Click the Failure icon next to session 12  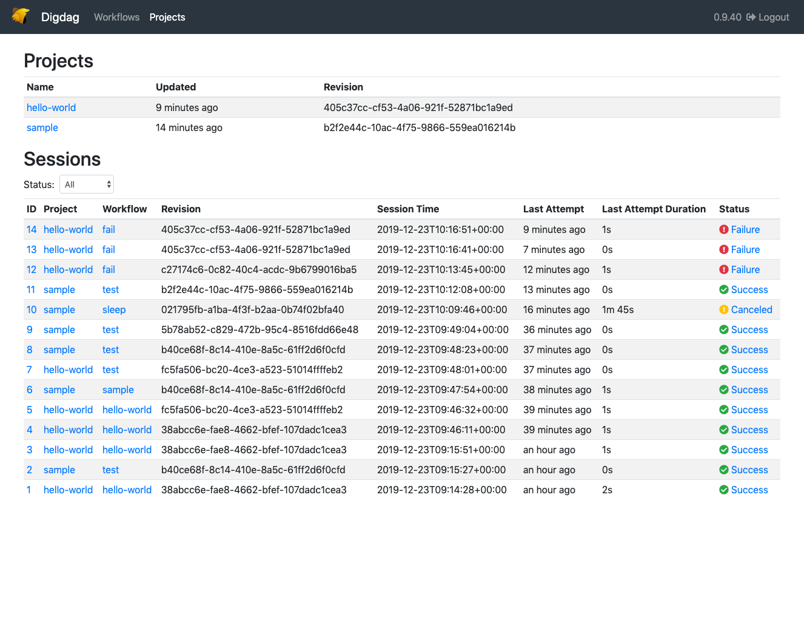coord(724,269)
